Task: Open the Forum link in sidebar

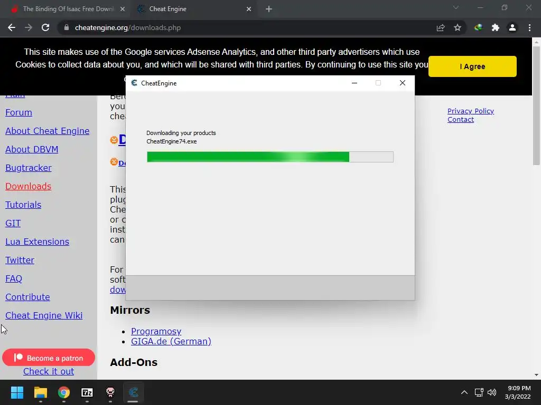Action: point(18,113)
